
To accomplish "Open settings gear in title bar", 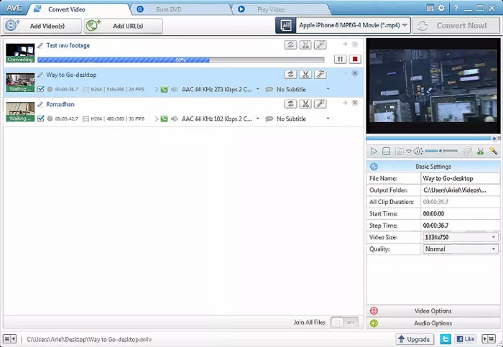I will coord(441,8).
